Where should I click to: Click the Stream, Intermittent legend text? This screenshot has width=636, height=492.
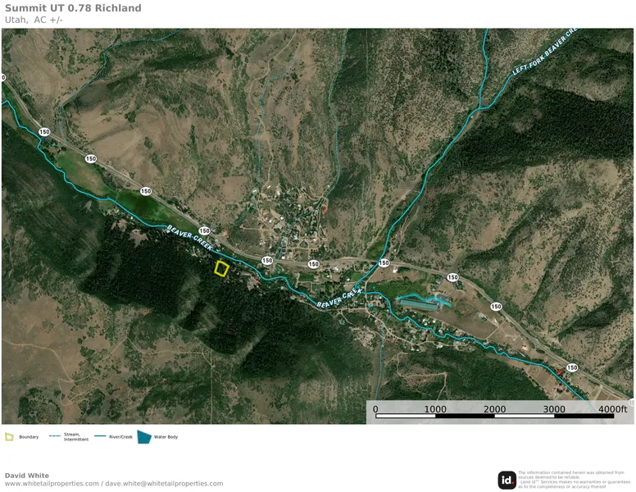[x=76, y=437]
